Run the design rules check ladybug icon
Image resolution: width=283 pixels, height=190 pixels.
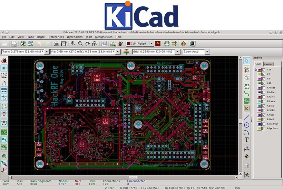pos(121,44)
